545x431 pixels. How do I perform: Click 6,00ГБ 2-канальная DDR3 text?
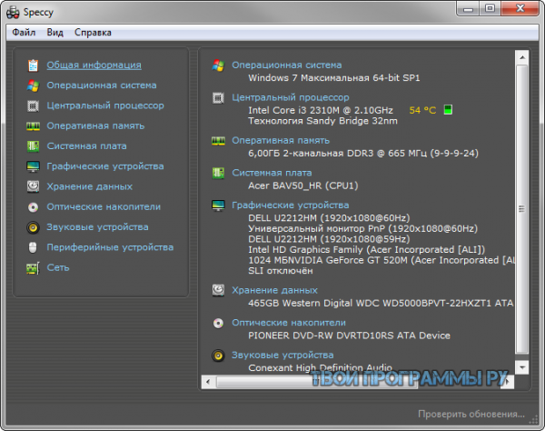363,154
